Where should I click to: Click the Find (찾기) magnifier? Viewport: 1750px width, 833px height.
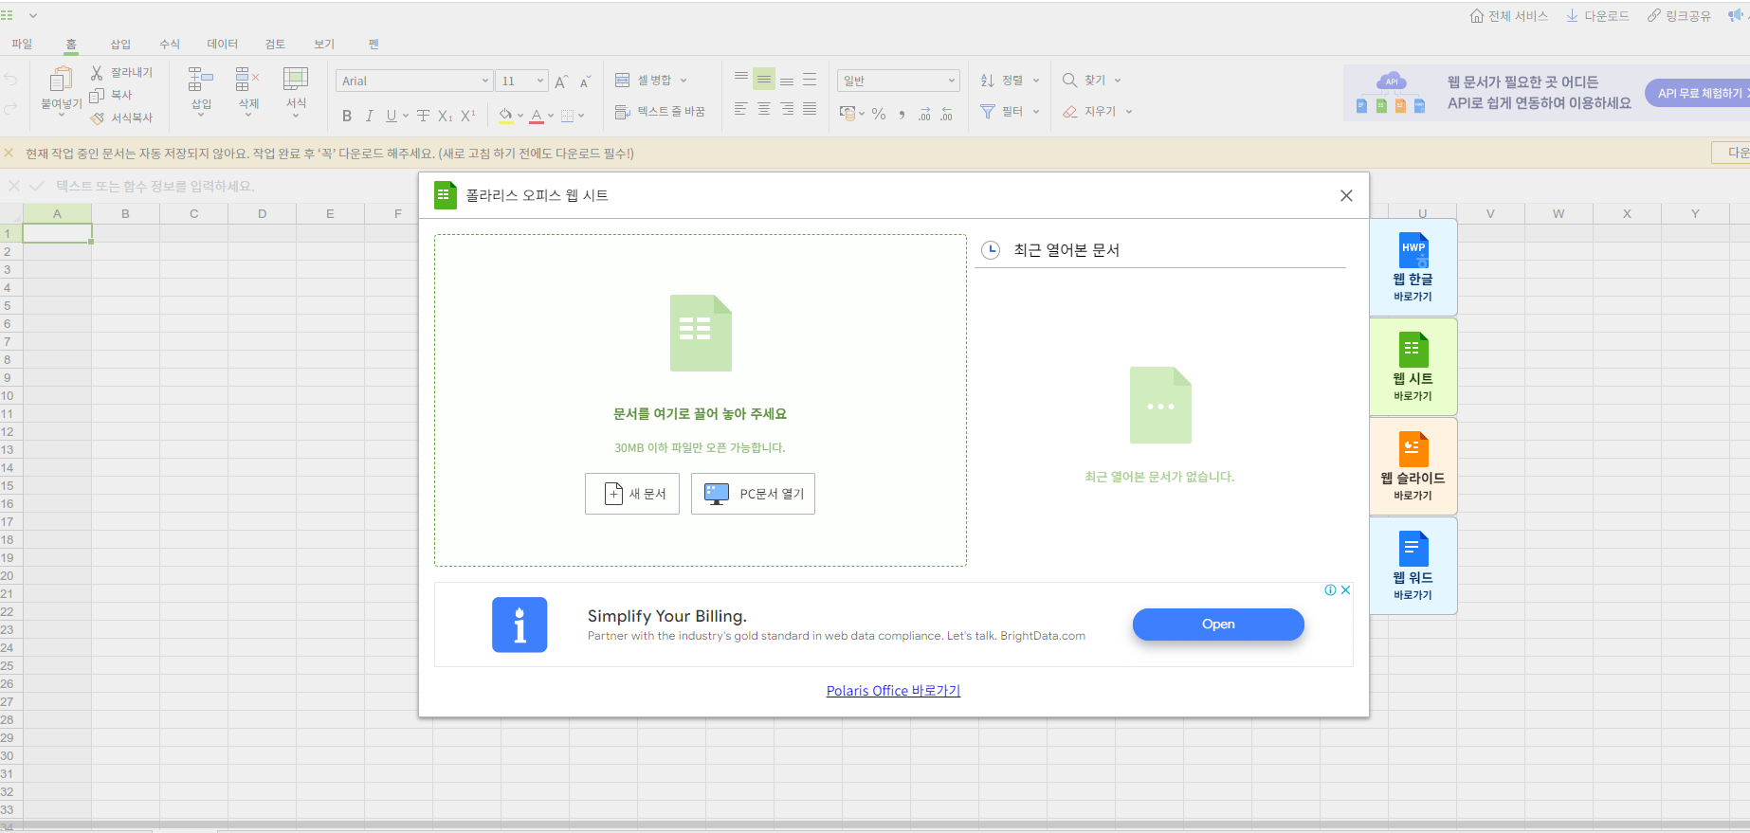click(x=1069, y=81)
